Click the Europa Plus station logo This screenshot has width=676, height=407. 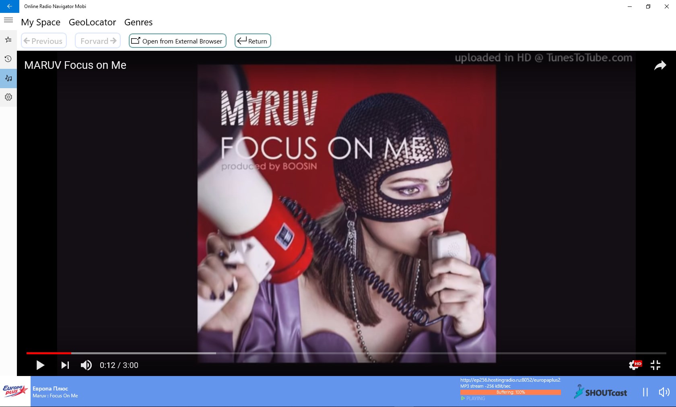15,391
